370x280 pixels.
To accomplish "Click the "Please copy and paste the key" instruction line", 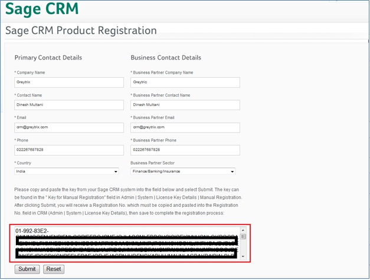I will point(127,190).
